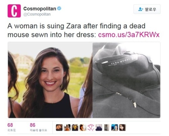Open the Zara dress label photo
Viewport: 169px width, 136px height.
[x=126, y=80]
